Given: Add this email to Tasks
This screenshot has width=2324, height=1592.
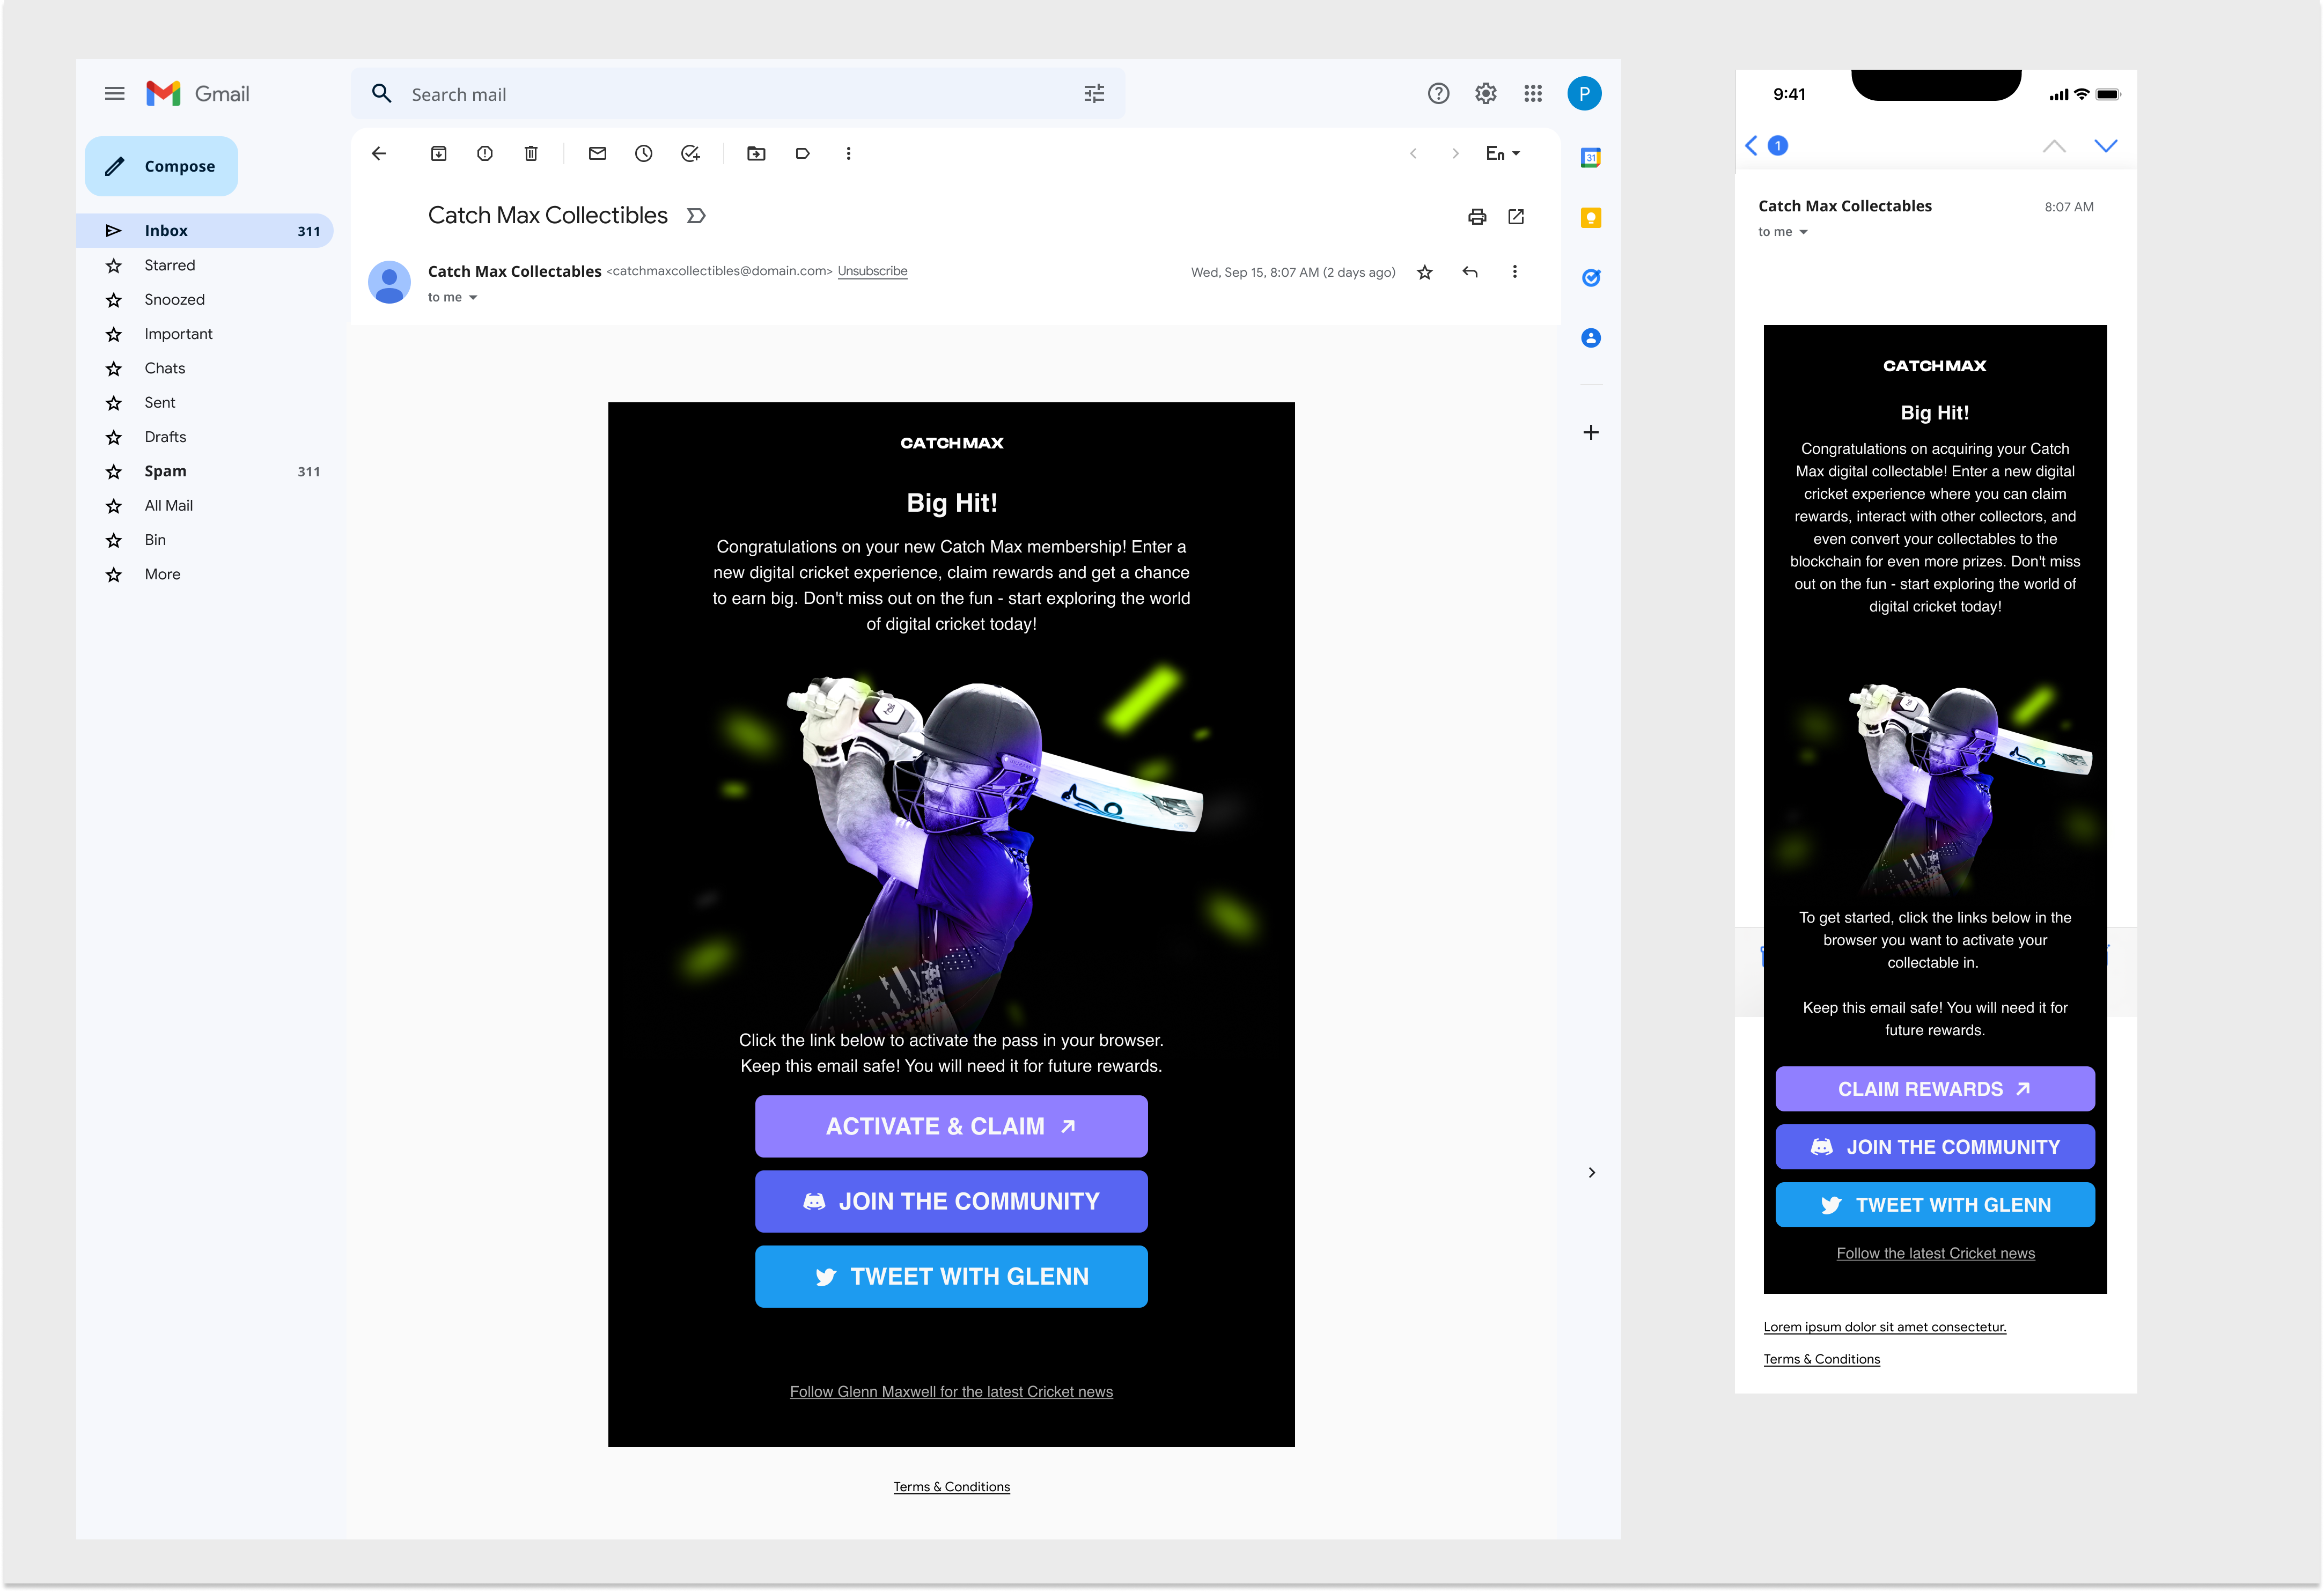Looking at the screenshot, I should [690, 154].
